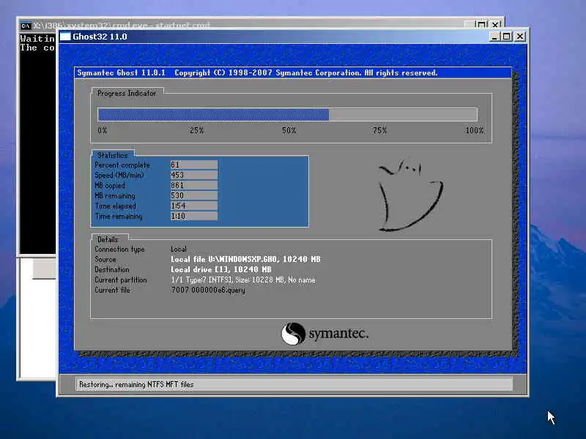Click the Symantec logo at the bottom
Image resolution: width=586 pixels, height=439 pixels.
point(324,334)
